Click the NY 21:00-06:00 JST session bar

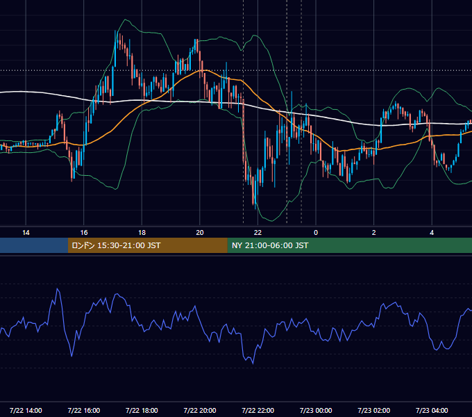pos(349,245)
